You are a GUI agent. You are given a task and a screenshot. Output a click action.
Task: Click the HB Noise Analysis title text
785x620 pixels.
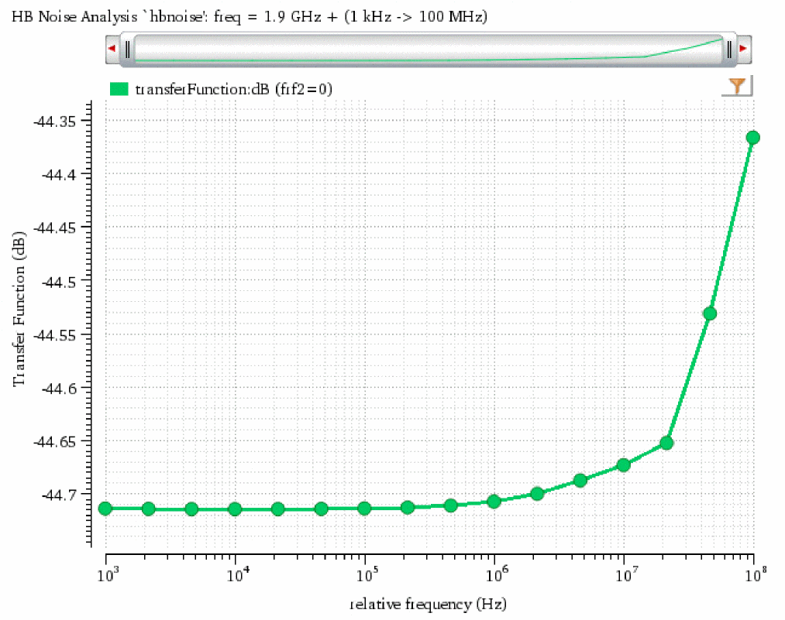pos(250,16)
